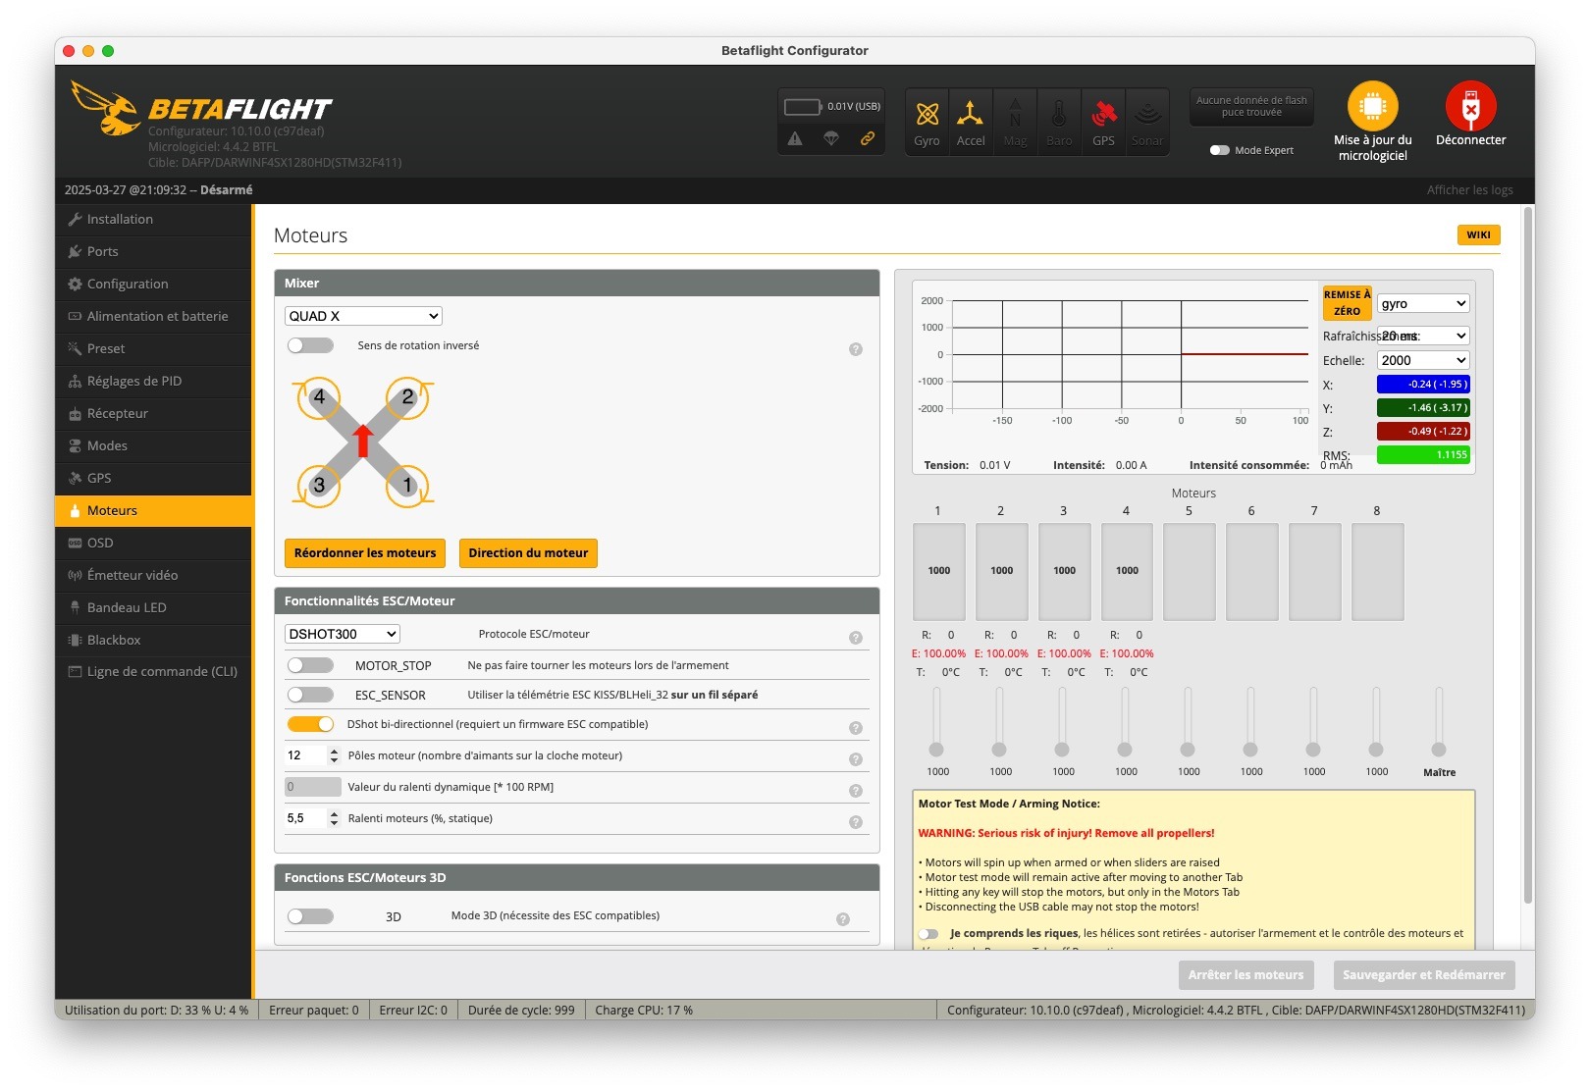
Task: Open the Réglages de PID tab
Action: coord(153,382)
